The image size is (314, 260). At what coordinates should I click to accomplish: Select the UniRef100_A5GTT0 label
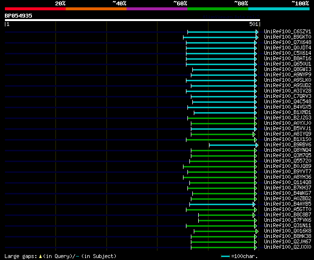(x=288, y=210)
